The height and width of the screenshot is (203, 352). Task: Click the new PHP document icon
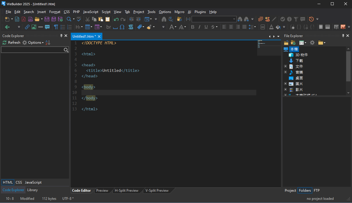click(x=30, y=19)
